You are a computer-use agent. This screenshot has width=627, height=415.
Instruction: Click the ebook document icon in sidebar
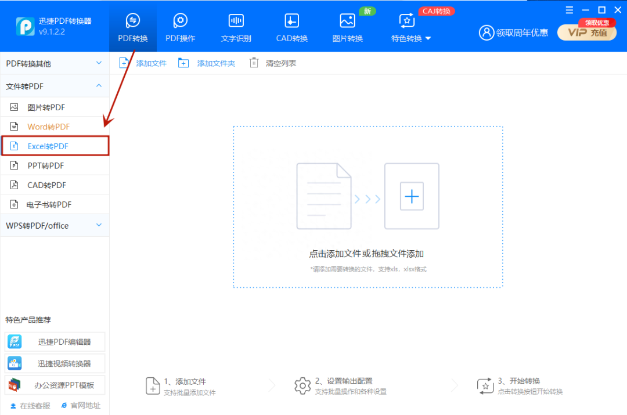coord(14,204)
